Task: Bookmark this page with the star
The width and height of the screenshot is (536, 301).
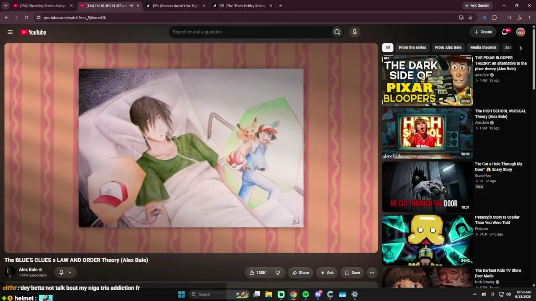Action: point(470,18)
